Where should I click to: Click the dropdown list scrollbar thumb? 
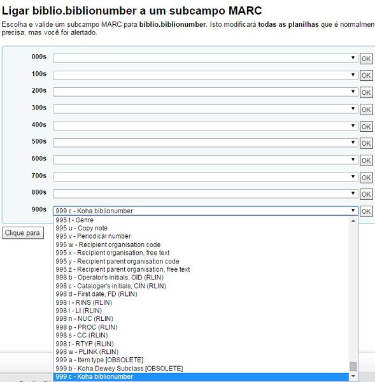[353, 367]
